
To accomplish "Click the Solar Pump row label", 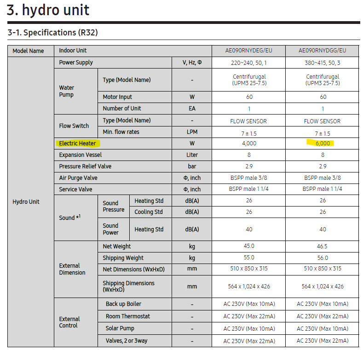I will tap(120, 328).
